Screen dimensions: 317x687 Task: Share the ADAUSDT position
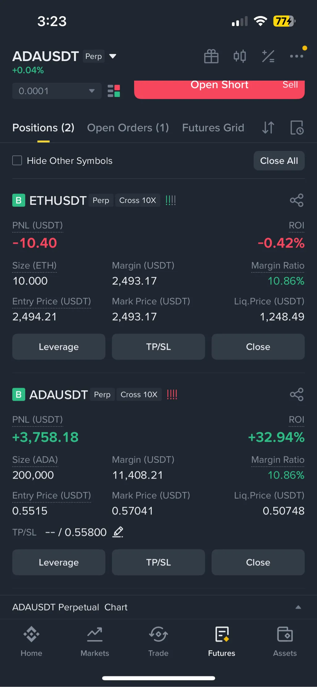click(x=297, y=394)
